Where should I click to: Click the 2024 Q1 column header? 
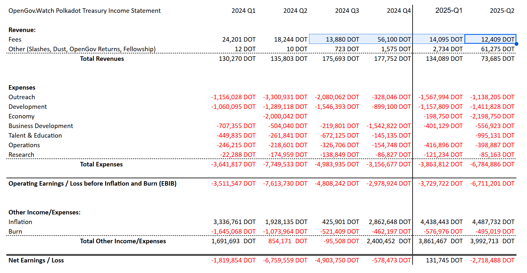pos(244,11)
